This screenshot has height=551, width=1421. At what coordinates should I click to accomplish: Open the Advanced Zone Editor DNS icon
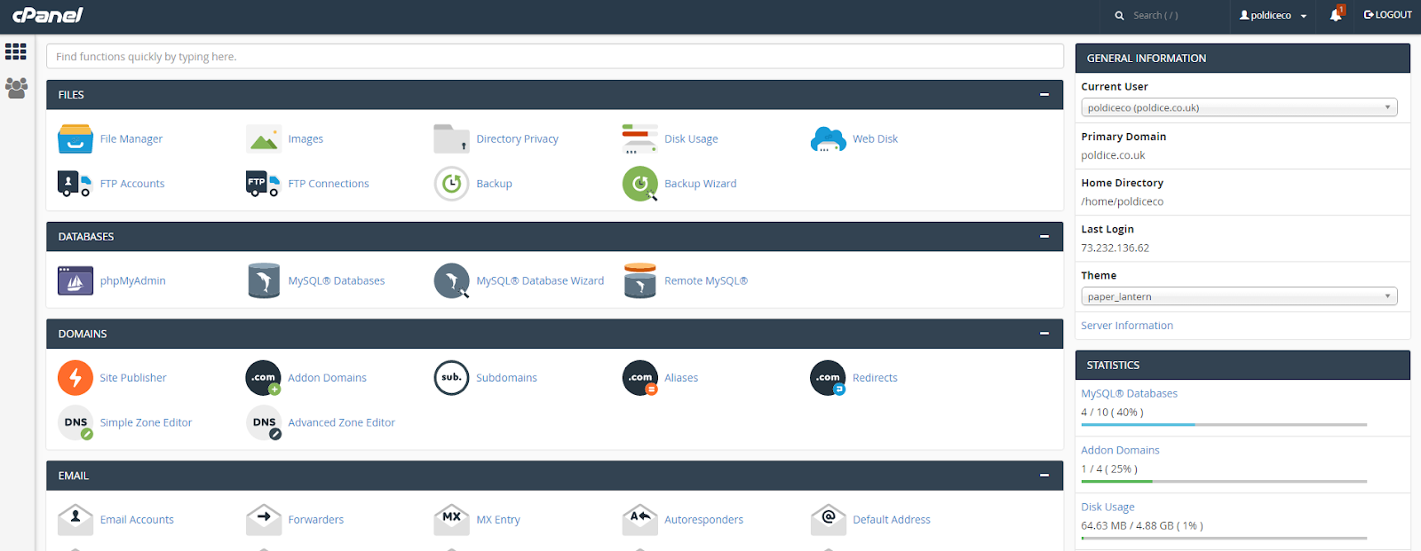pos(264,422)
